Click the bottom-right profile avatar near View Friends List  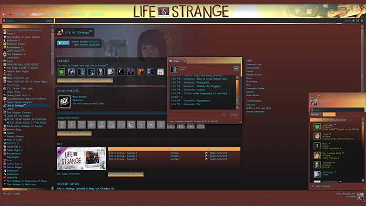(x=360, y=195)
